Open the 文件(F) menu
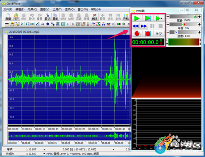205x157 pixels. coord(8,9)
